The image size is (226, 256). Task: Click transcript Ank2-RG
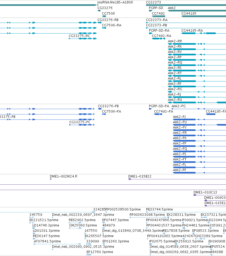pyautogui.click(x=175, y=89)
